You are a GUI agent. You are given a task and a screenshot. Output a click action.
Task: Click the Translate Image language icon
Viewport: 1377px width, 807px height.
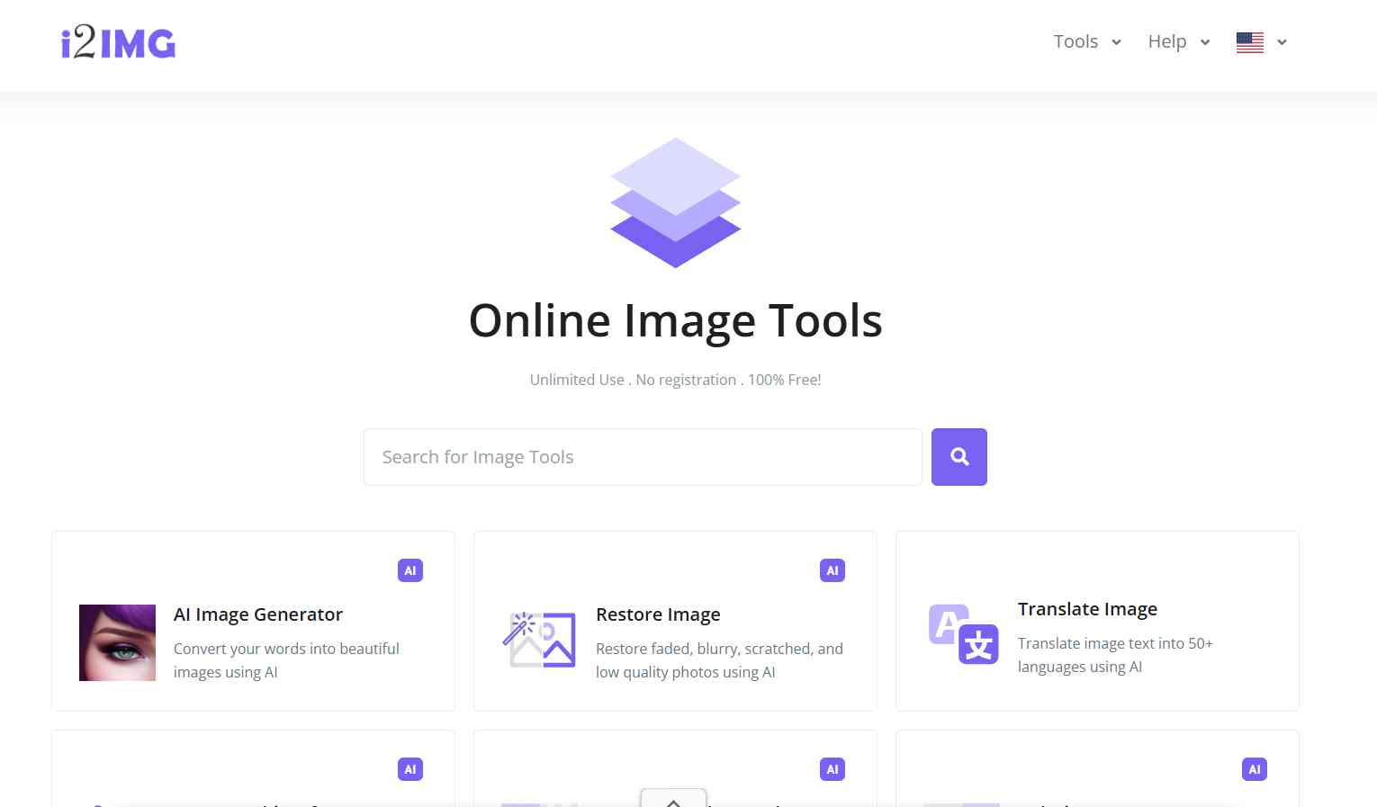963,634
